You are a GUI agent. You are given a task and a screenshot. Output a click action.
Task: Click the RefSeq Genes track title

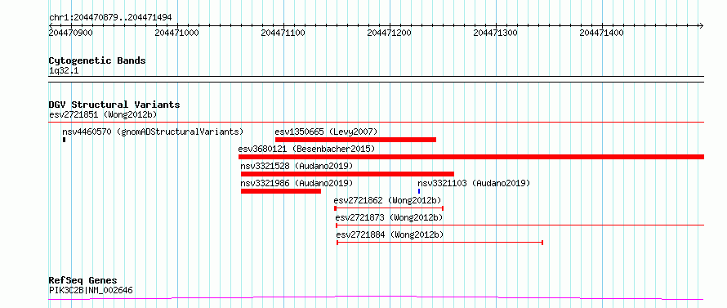[x=83, y=281]
